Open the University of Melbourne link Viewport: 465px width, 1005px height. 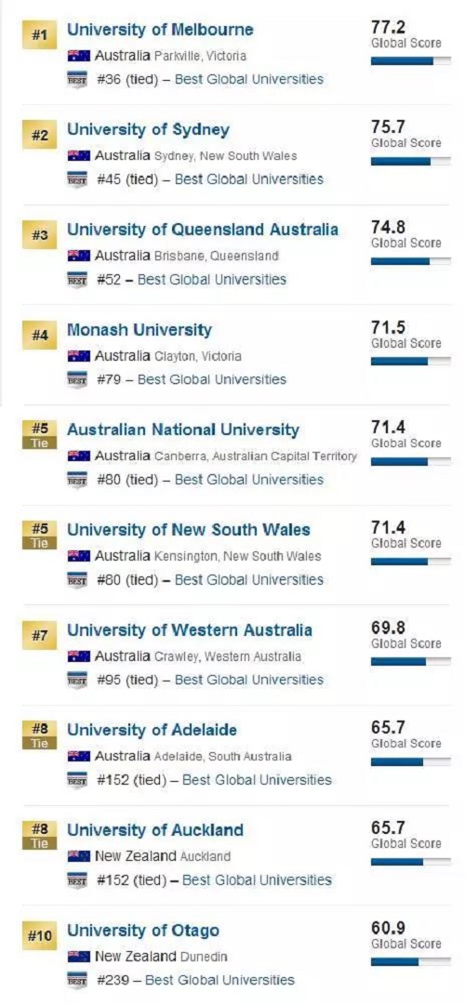pyautogui.click(x=160, y=30)
